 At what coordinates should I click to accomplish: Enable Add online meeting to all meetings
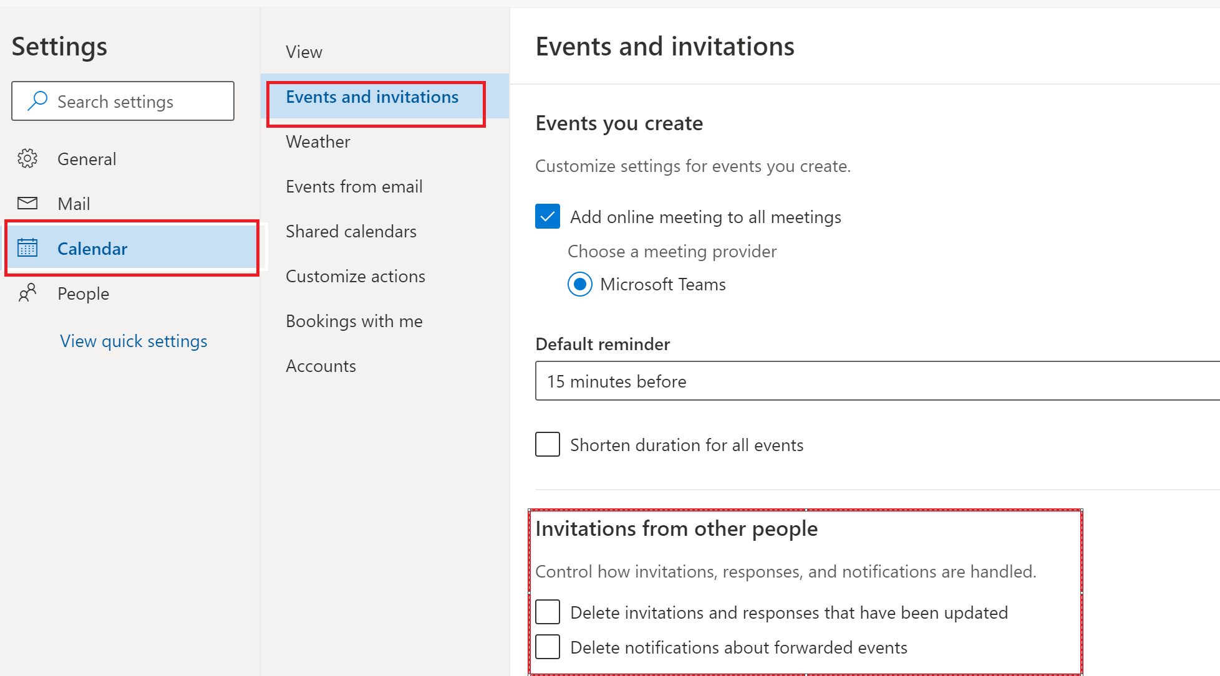[x=548, y=216]
